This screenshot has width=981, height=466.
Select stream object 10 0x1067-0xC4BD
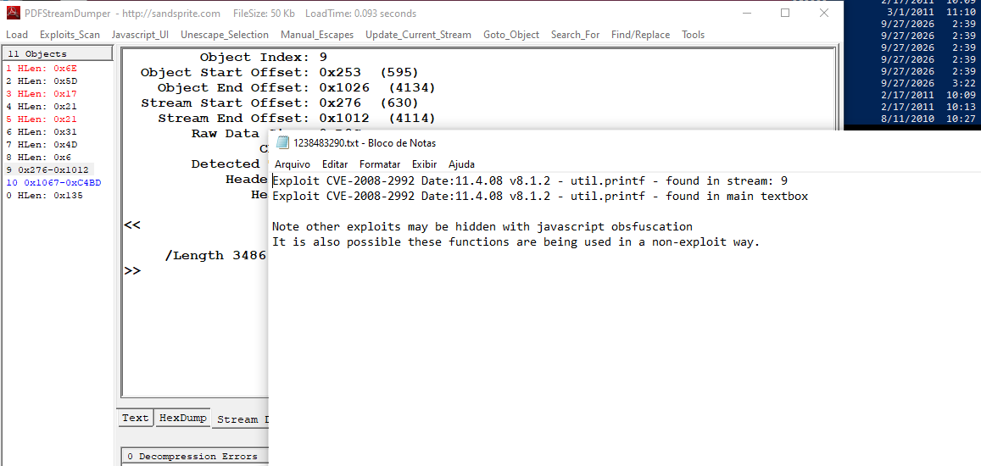[x=53, y=183]
